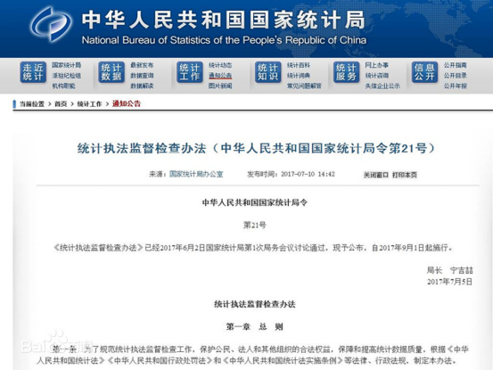Click the 当前位置 breadcrumb label
This screenshot has width=493, height=370.
coord(32,104)
